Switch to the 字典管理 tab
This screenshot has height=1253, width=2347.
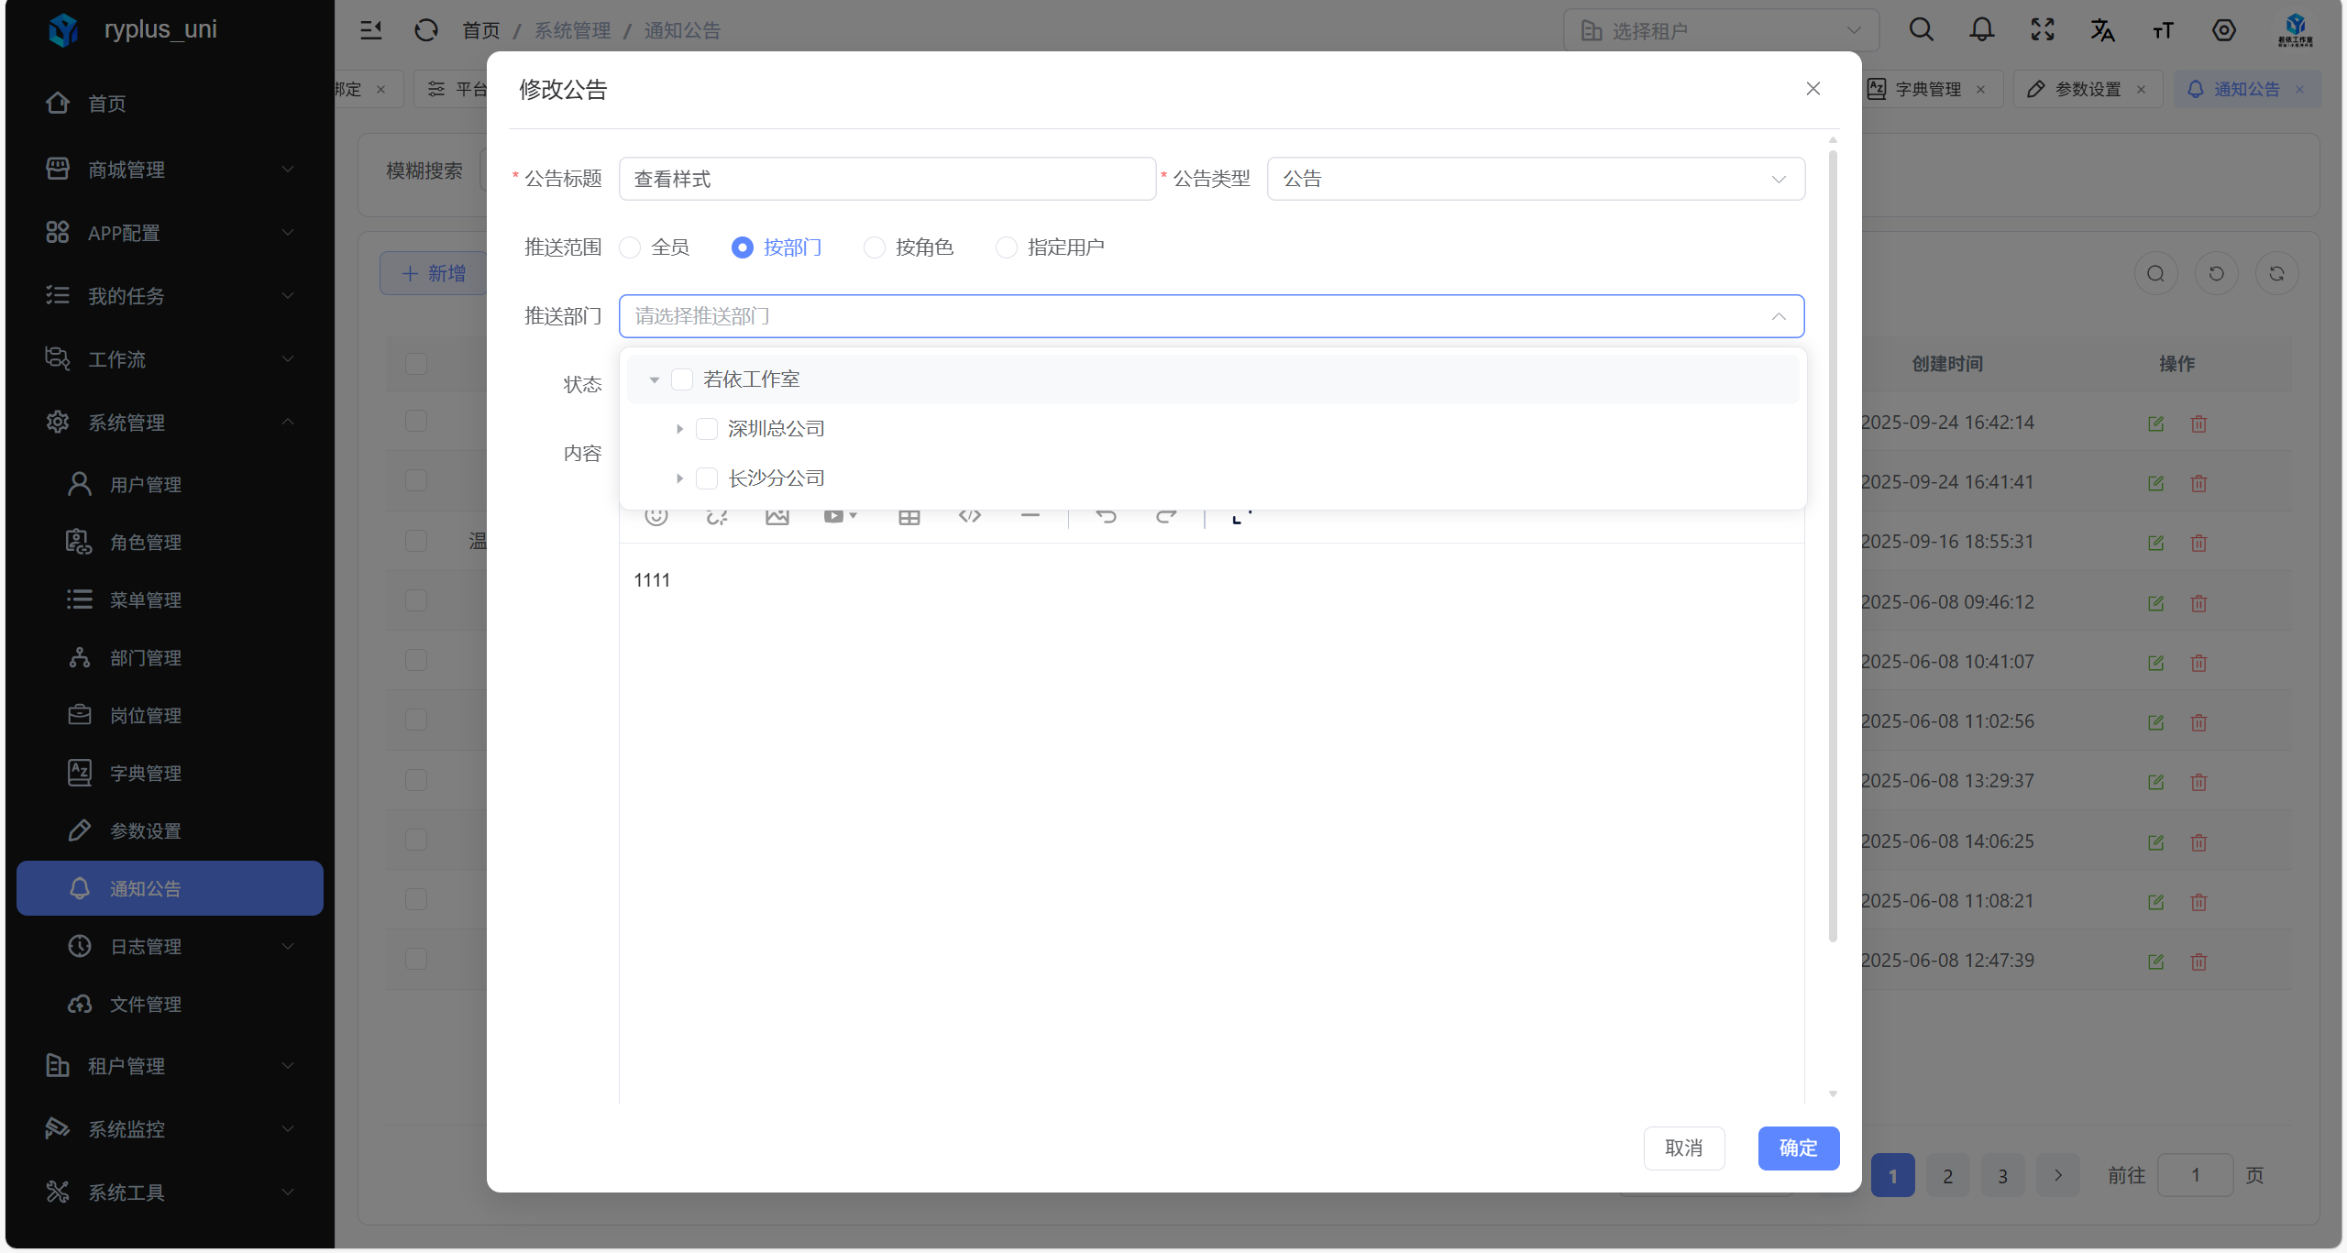pos(1927,89)
